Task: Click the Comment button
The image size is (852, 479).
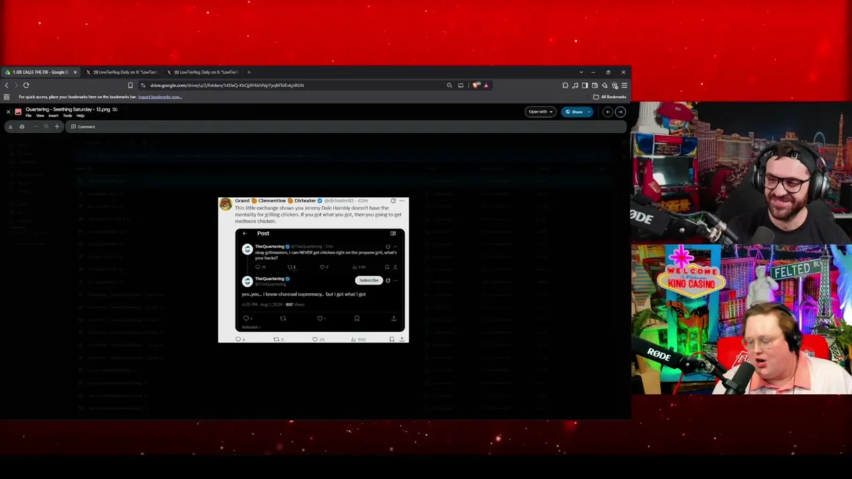Action: pos(83,126)
